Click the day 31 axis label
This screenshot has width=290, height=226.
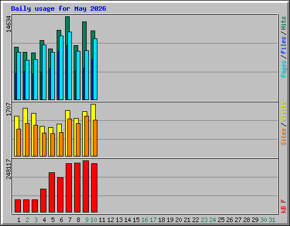click(272, 220)
